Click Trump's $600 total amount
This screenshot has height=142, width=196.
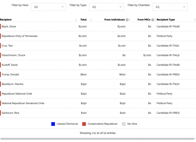pos(84,75)
